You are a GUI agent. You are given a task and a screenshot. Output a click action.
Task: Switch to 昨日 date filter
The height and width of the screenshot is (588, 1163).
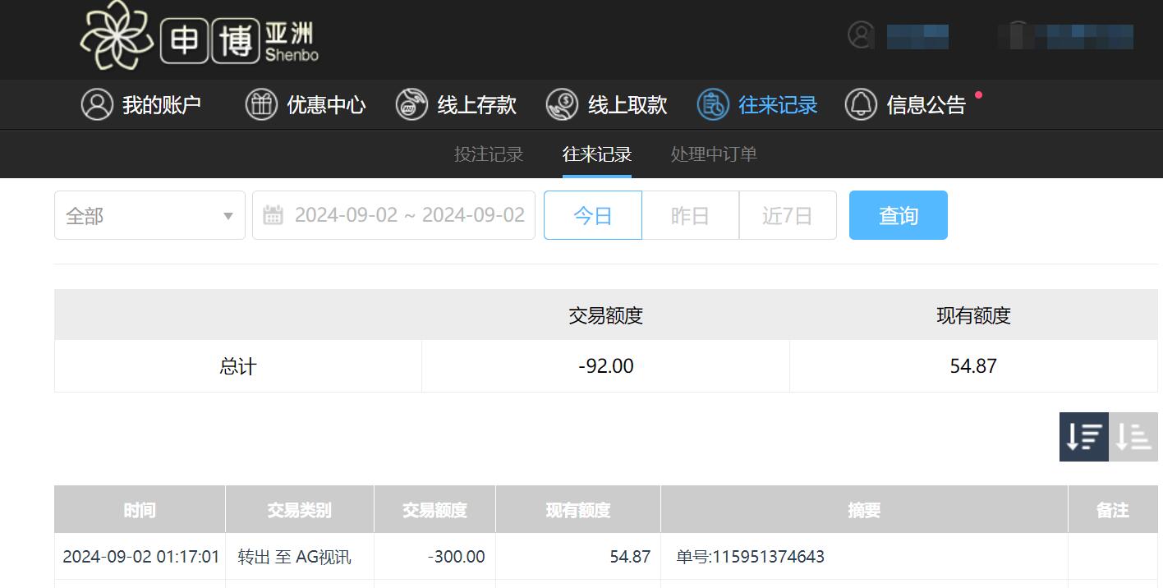(690, 214)
